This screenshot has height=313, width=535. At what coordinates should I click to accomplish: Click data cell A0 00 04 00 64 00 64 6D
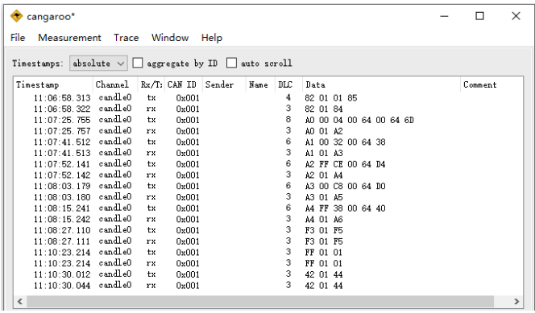pyautogui.click(x=359, y=120)
